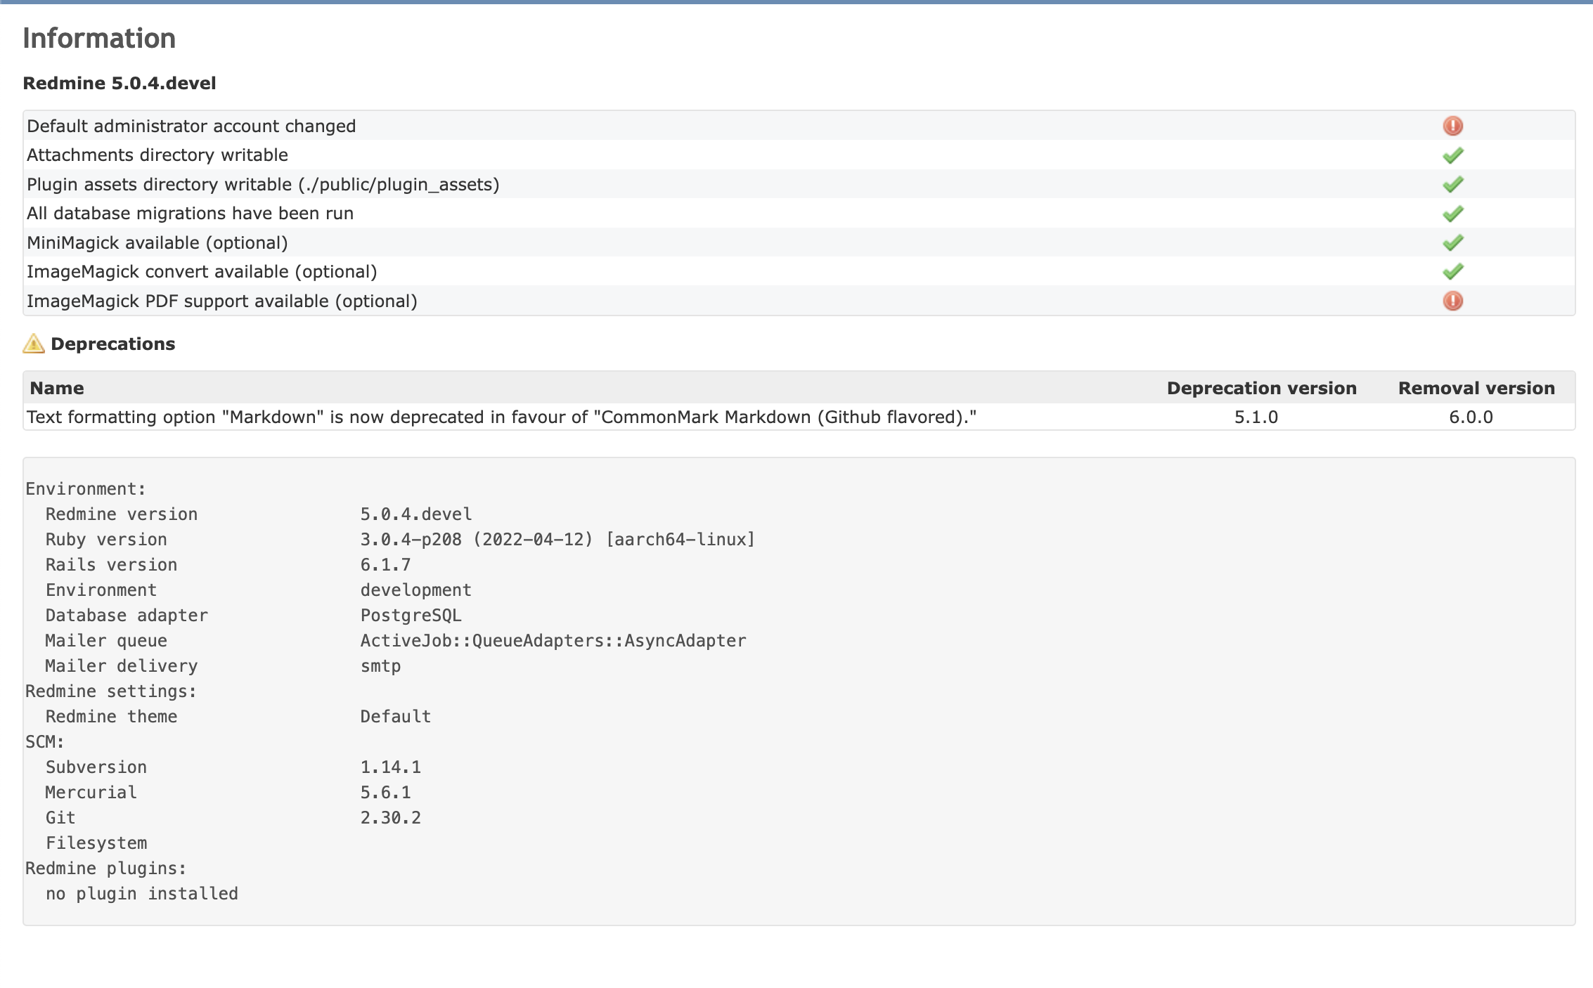The height and width of the screenshot is (988, 1593).
Task: Click the Redmine settings: label
Action: (111, 691)
